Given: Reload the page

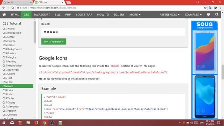Looking at the screenshot, I should (13, 8).
